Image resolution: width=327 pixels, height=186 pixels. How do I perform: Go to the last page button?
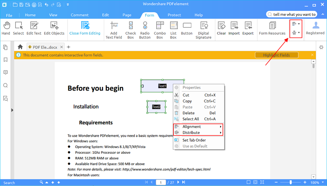184,182
